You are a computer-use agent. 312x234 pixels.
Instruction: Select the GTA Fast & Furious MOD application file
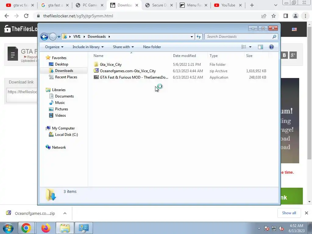point(134,77)
